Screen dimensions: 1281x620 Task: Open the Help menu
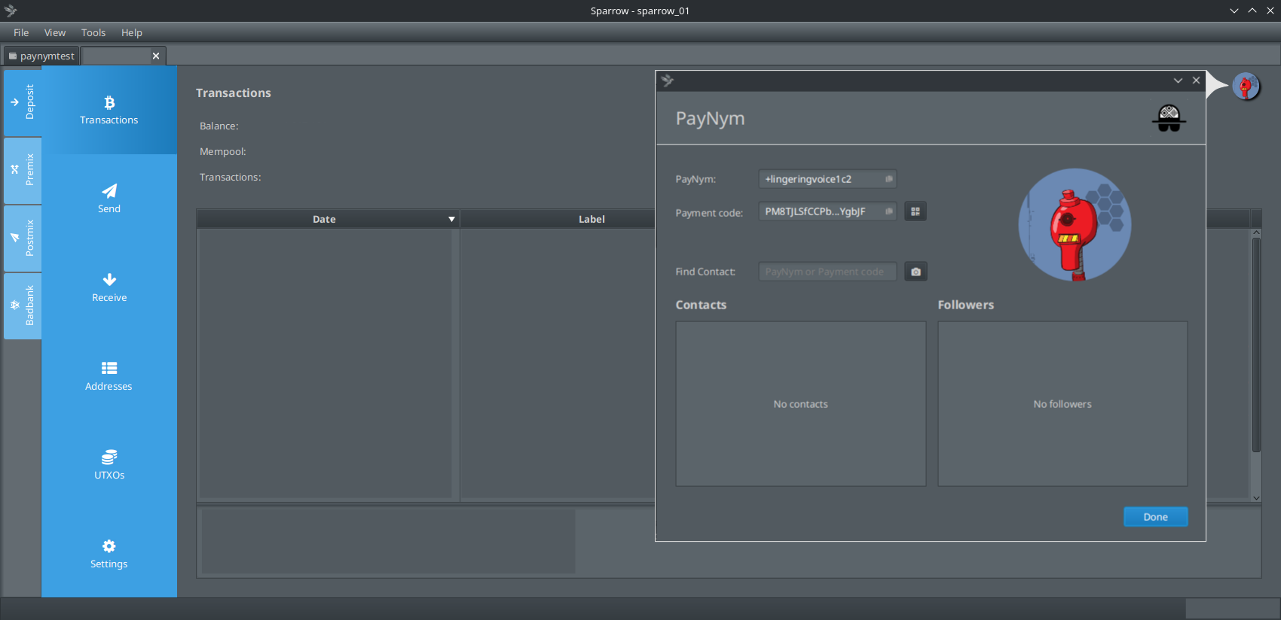tap(132, 32)
